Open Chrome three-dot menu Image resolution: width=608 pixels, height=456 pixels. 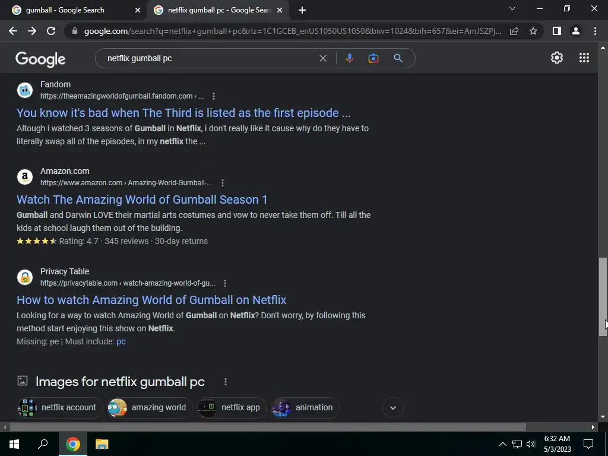pos(595,31)
